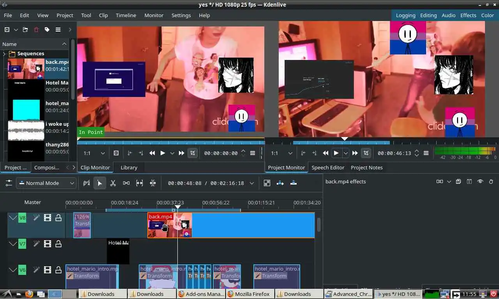Click the create folder icon in bin
This screenshot has width=499, height=299.
(25, 30)
